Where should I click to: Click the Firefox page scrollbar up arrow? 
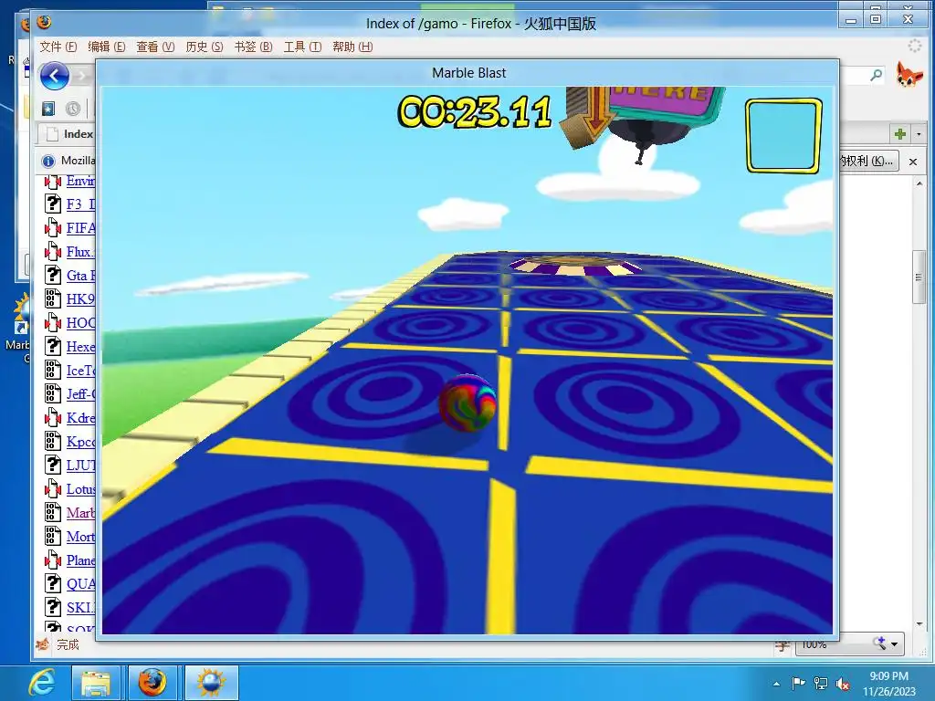point(919,184)
